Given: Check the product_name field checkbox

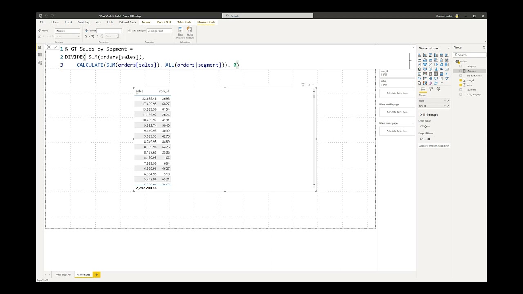Looking at the screenshot, I should [x=461, y=76].
